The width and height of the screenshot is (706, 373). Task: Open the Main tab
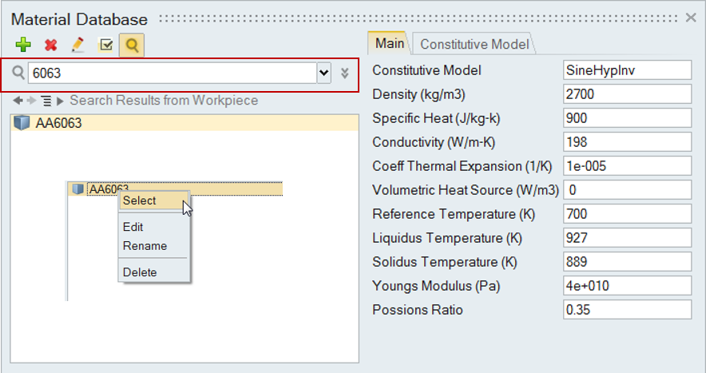point(389,44)
